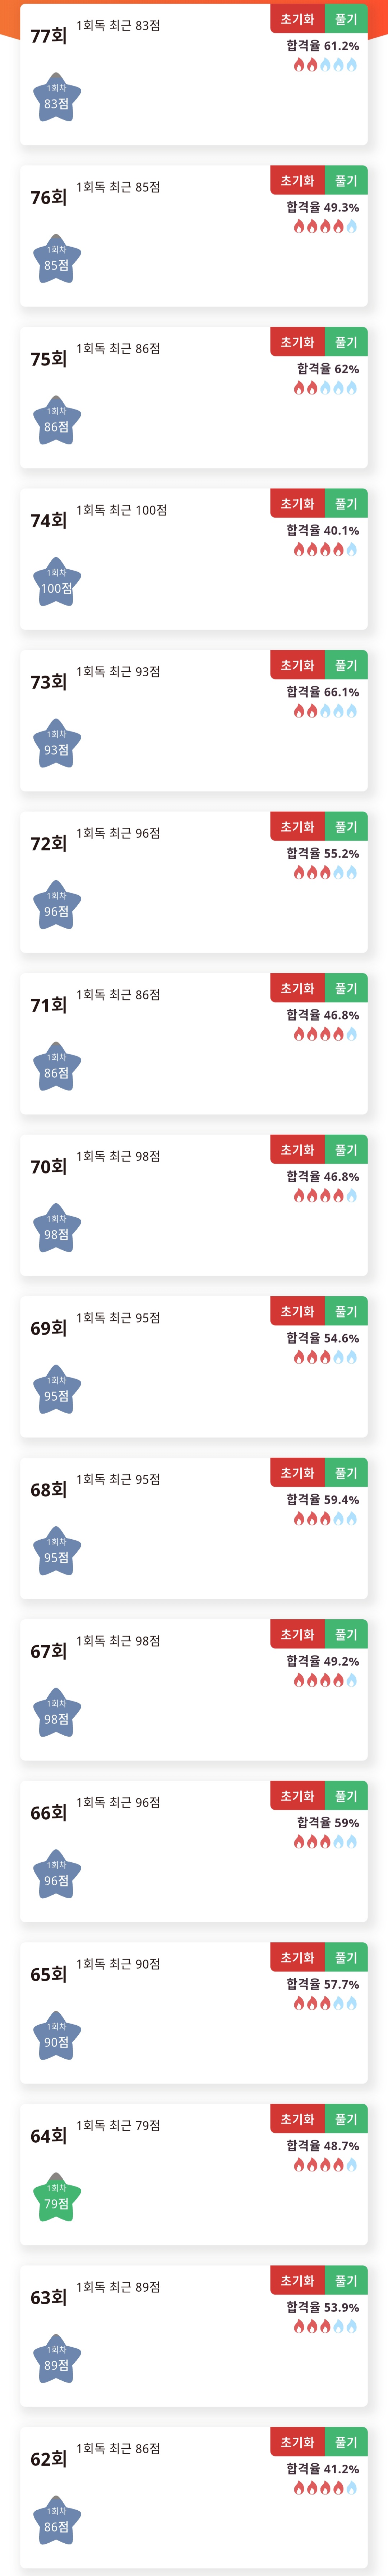Click the flame difficulty rating for 70회
This screenshot has height=2576, width=388.
[325, 1196]
